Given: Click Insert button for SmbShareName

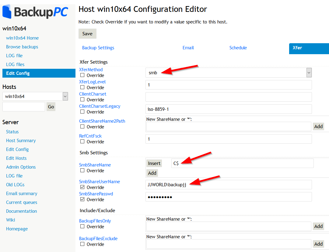Looking at the screenshot, I should click(154, 163).
